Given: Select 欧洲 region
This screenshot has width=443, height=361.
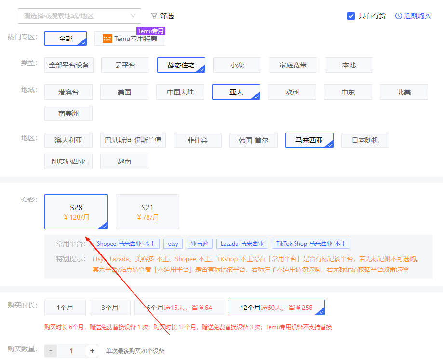Looking at the screenshot, I should point(292,92).
